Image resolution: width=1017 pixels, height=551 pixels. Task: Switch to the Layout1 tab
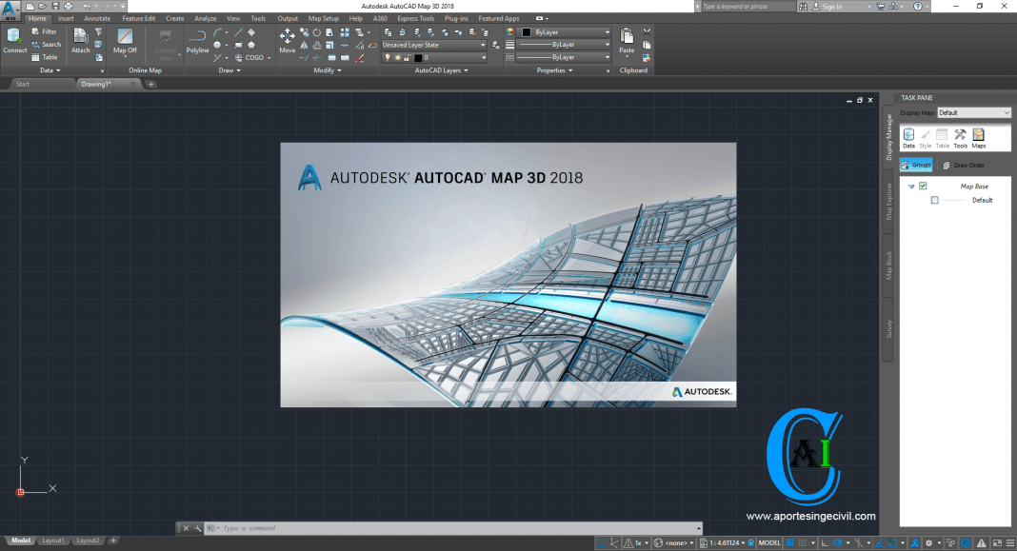(53, 541)
